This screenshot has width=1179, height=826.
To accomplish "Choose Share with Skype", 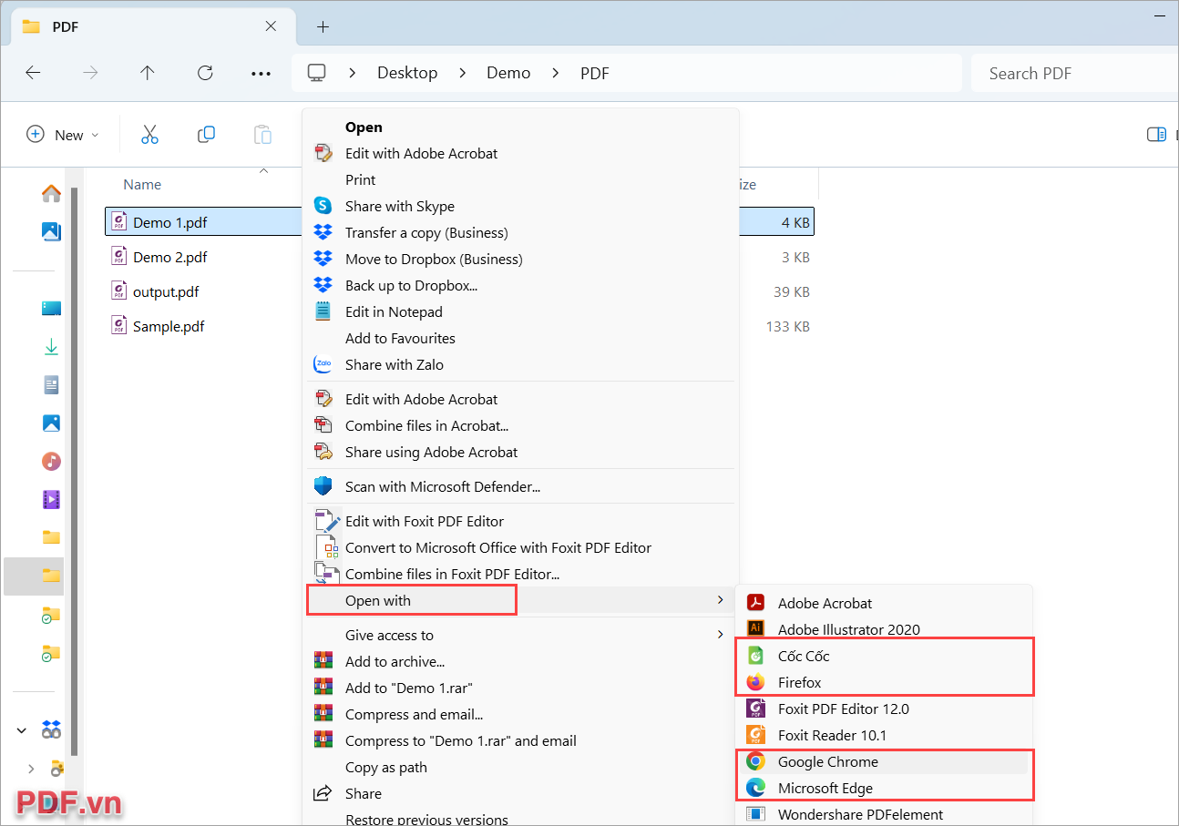I will click(520, 206).
